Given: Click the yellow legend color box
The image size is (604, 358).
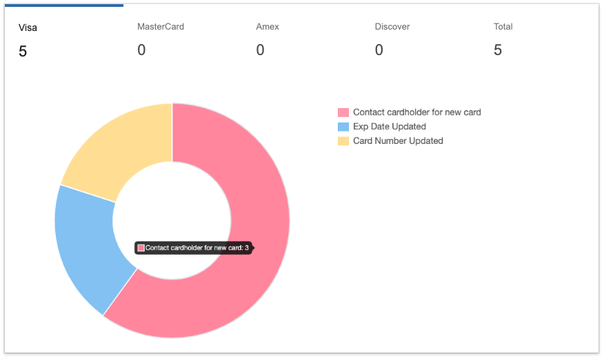Looking at the screenshot, I should tap(343, 141).
